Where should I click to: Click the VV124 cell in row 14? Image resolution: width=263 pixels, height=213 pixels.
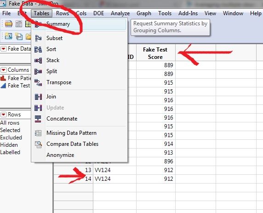click(x=114, y=179)
